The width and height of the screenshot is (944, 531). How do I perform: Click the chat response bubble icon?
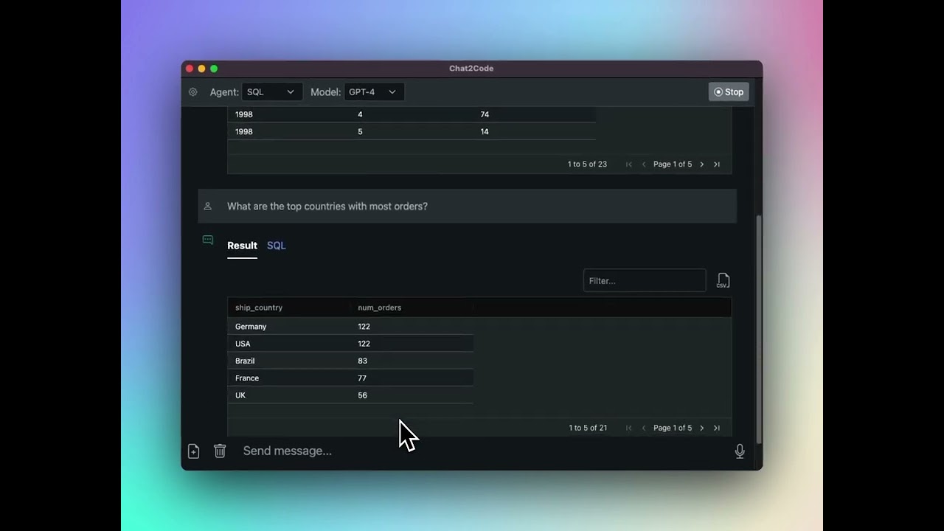(x=208, y=240)
